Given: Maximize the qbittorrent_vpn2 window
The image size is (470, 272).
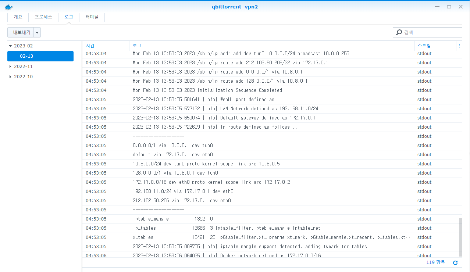Looking at the screenshot, I should (449, 7).
